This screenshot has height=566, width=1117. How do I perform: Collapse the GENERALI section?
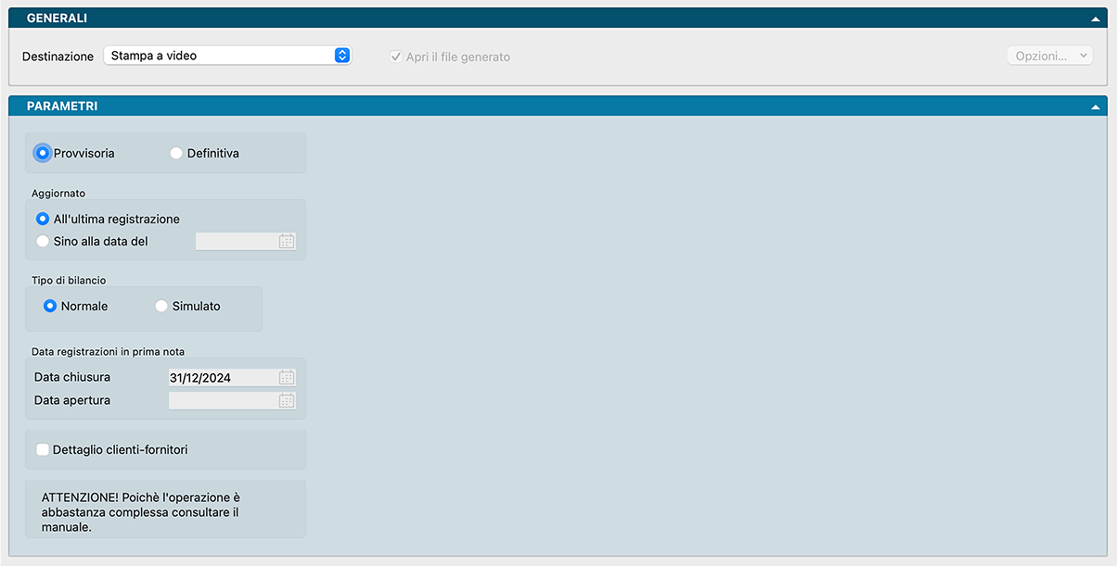(x=1098, y=19)
